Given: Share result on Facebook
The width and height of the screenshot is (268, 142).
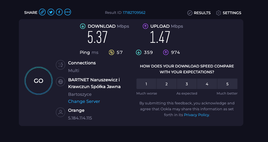Looking at the screenshot, I should click(59, 12).
